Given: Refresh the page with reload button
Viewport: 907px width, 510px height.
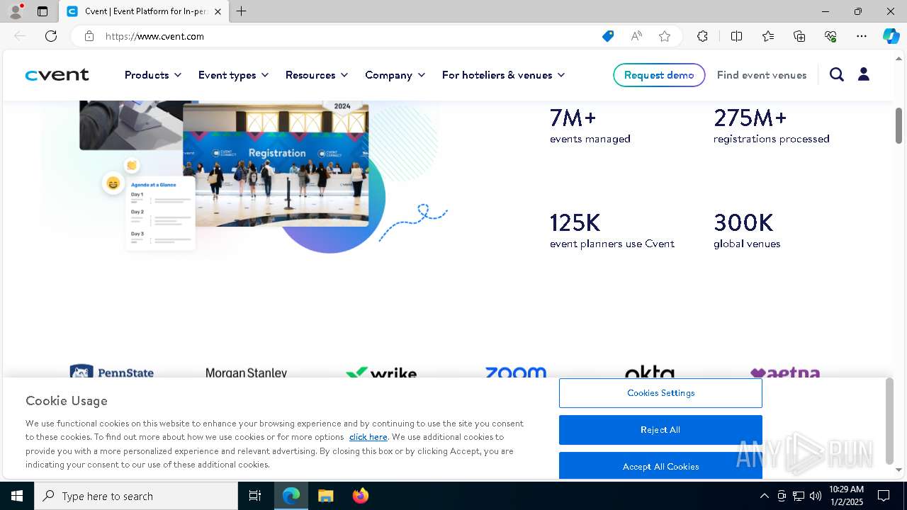Looking at the screenshot, I should click(x=51, y=36).
